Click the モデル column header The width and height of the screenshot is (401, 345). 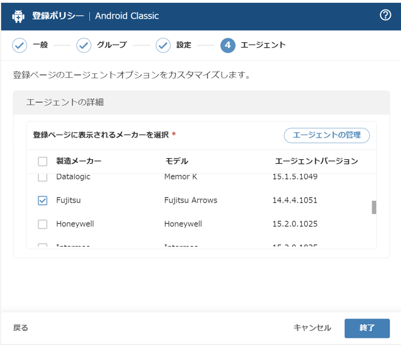177,161
